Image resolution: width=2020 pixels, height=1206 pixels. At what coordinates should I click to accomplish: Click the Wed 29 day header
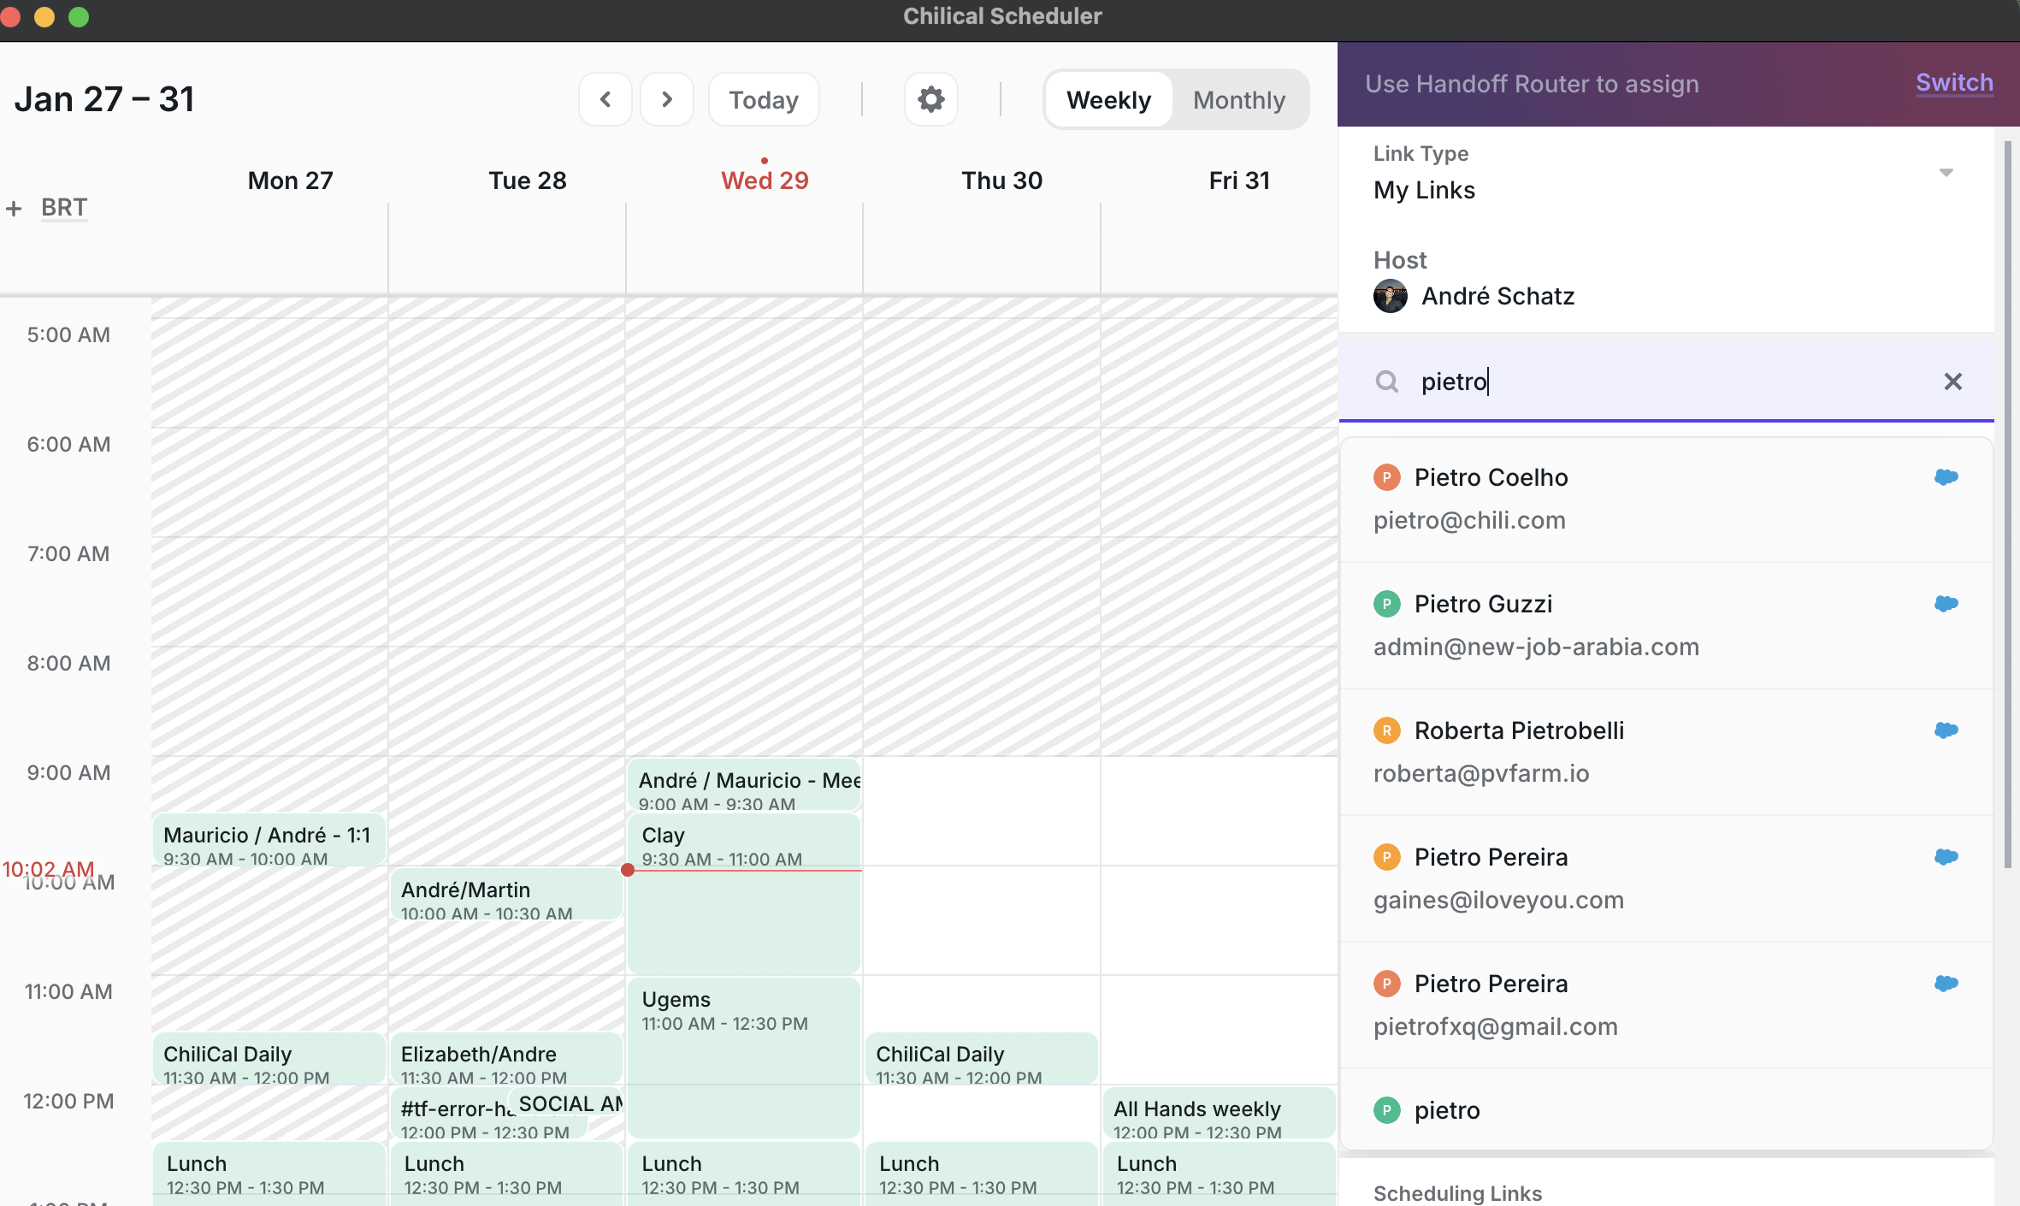tap(765, 180)
